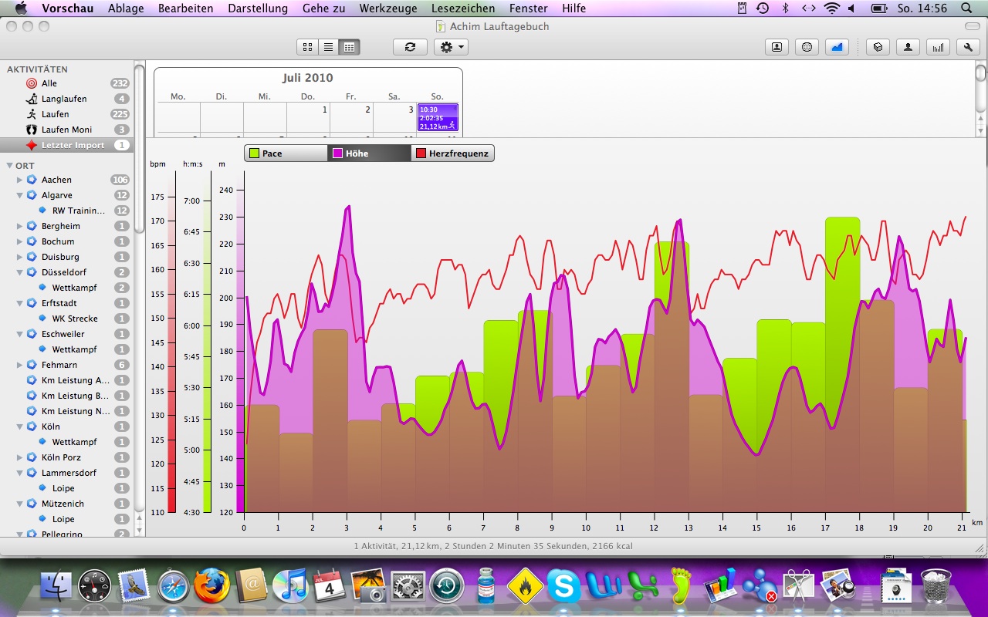This screenshot has height=617, width=988.
Task: Open the wrench settings tool
Action: (968, 47)
